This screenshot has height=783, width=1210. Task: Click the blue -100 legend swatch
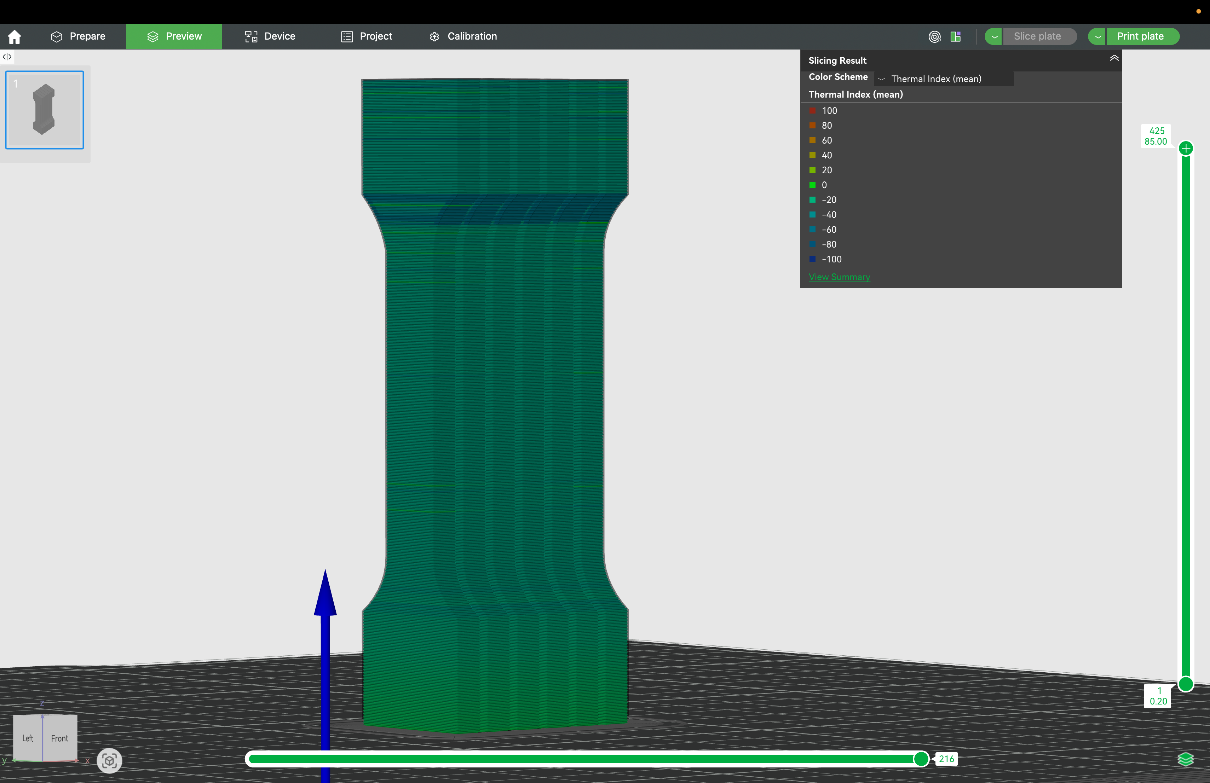click(812, 259)
